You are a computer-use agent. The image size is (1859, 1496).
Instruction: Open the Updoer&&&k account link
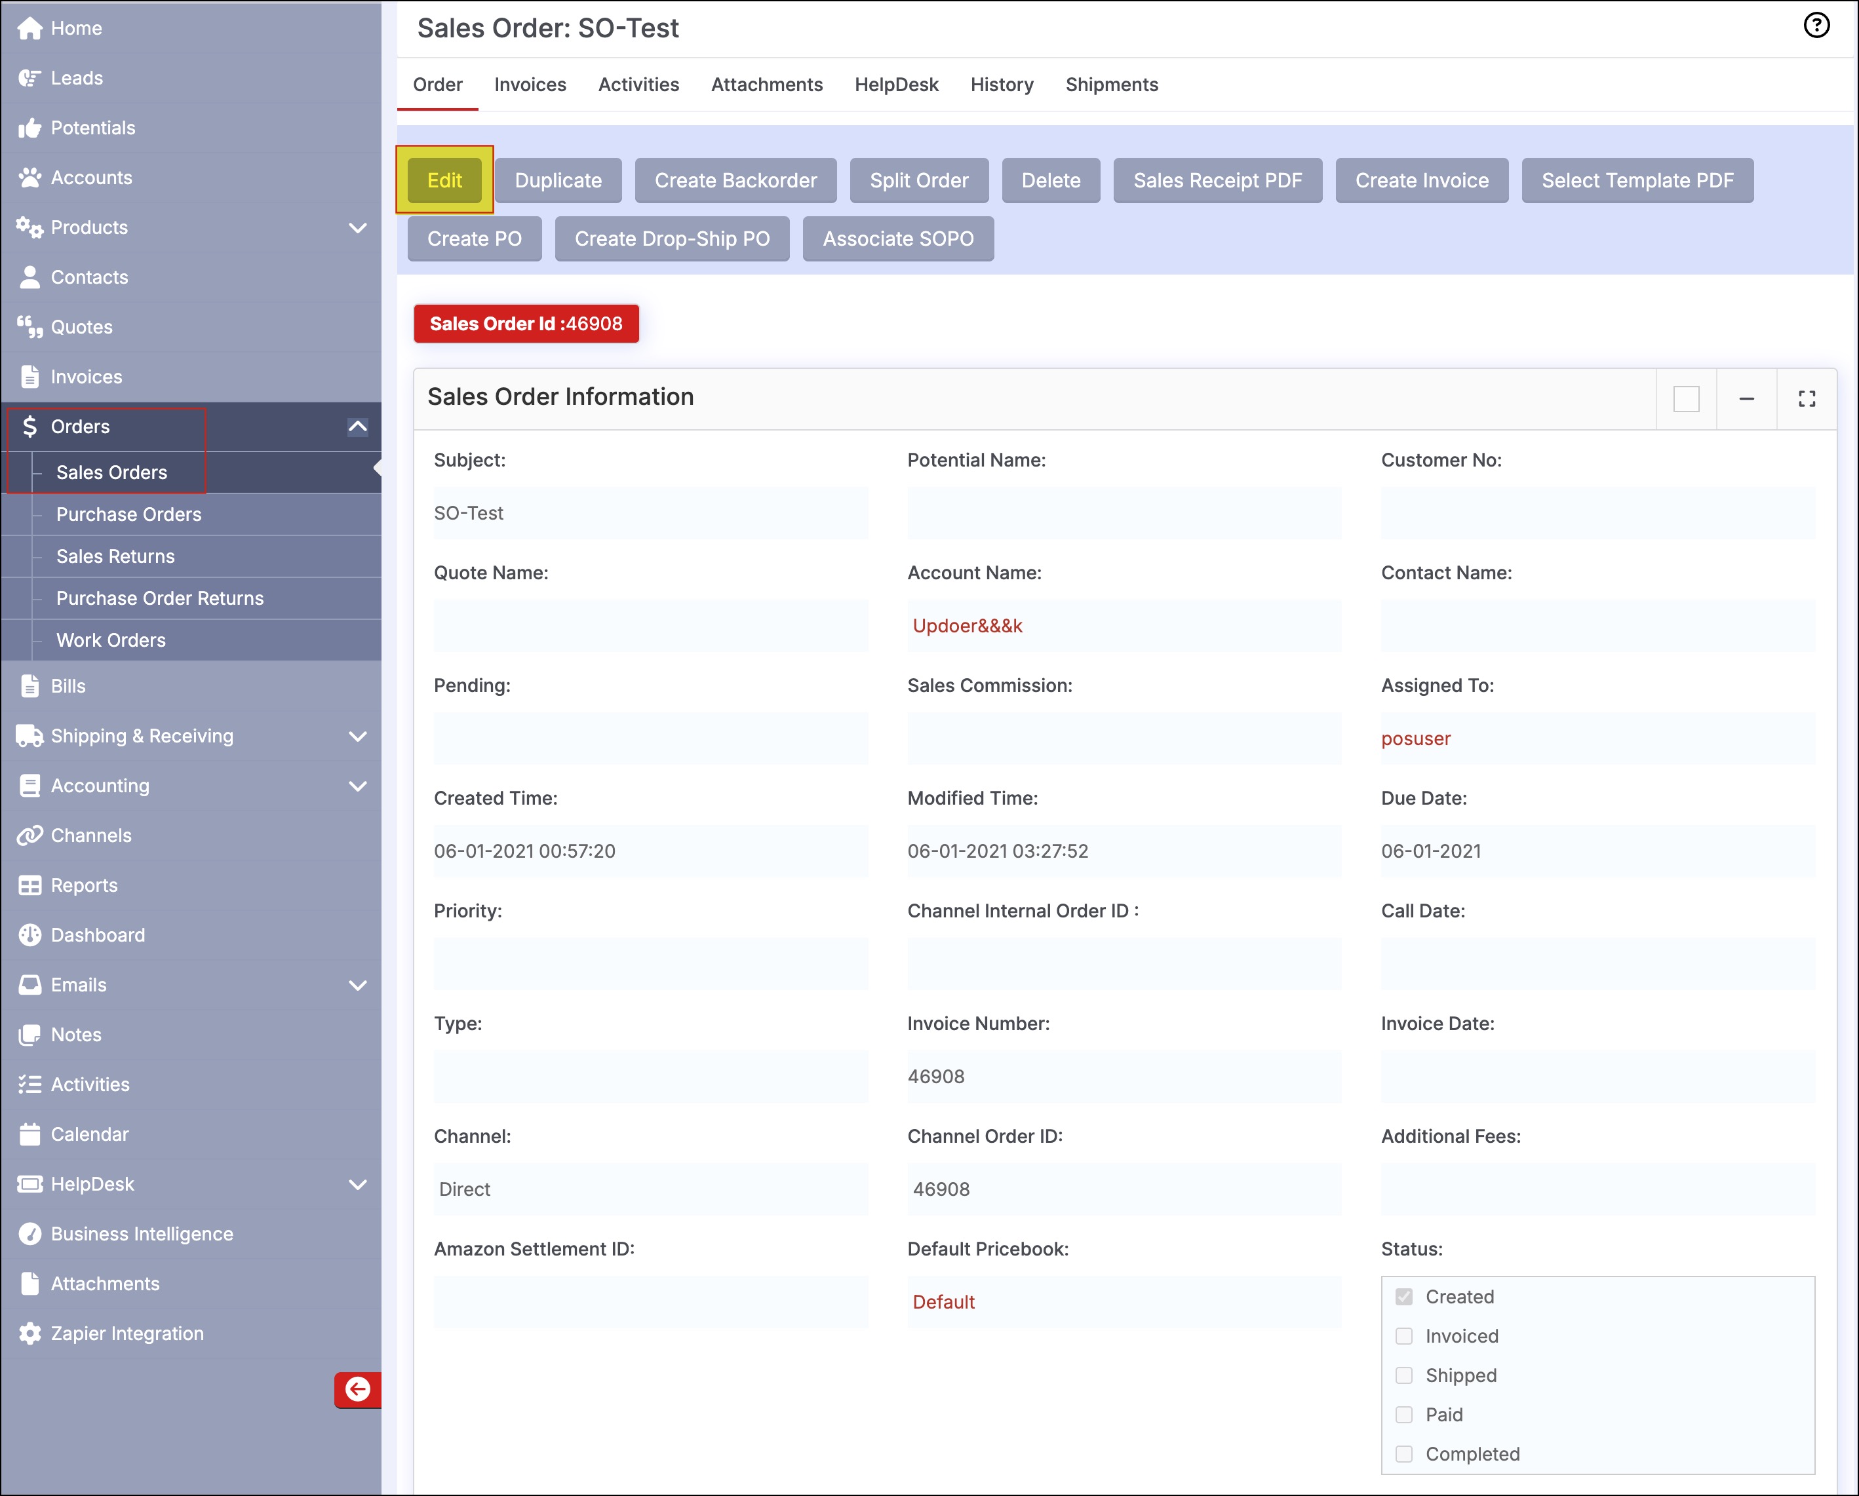tap(967, 626)
